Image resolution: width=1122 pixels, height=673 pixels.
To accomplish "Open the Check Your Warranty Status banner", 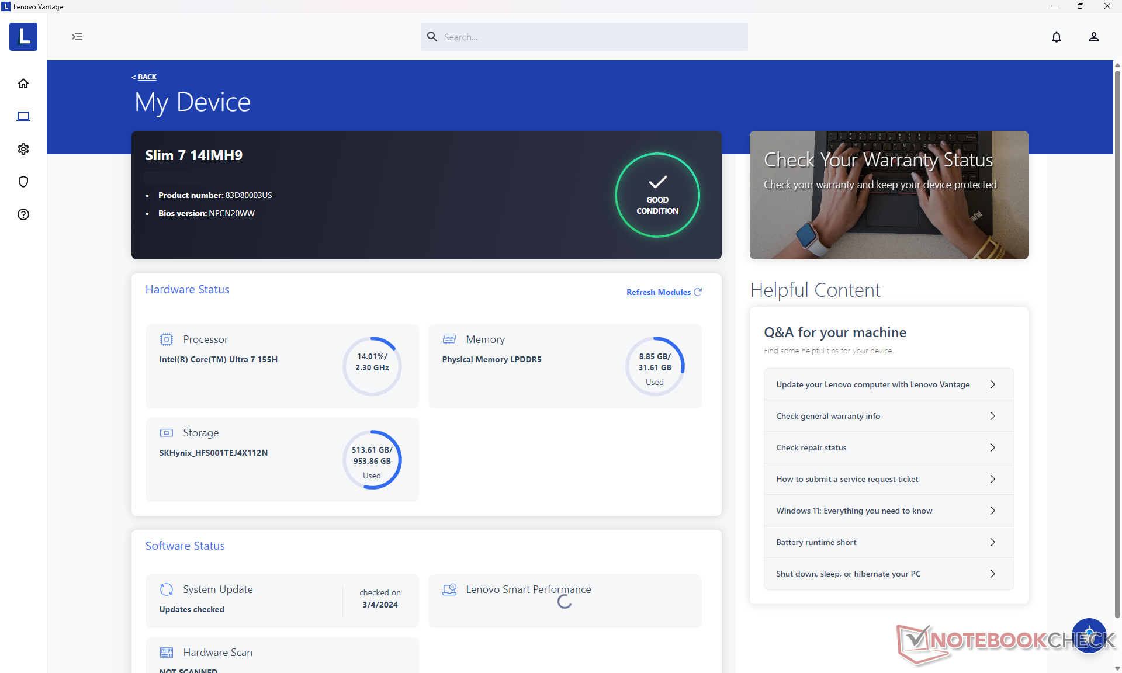I will [888, 195].
